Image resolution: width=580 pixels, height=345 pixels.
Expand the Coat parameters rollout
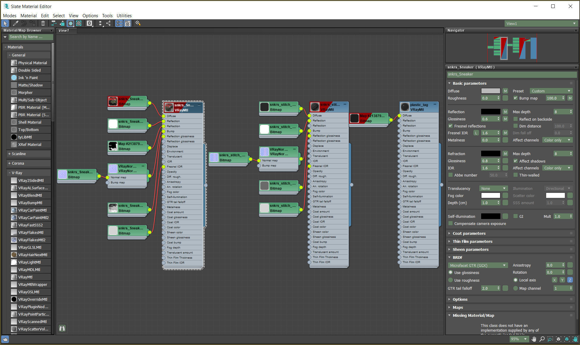469,234
